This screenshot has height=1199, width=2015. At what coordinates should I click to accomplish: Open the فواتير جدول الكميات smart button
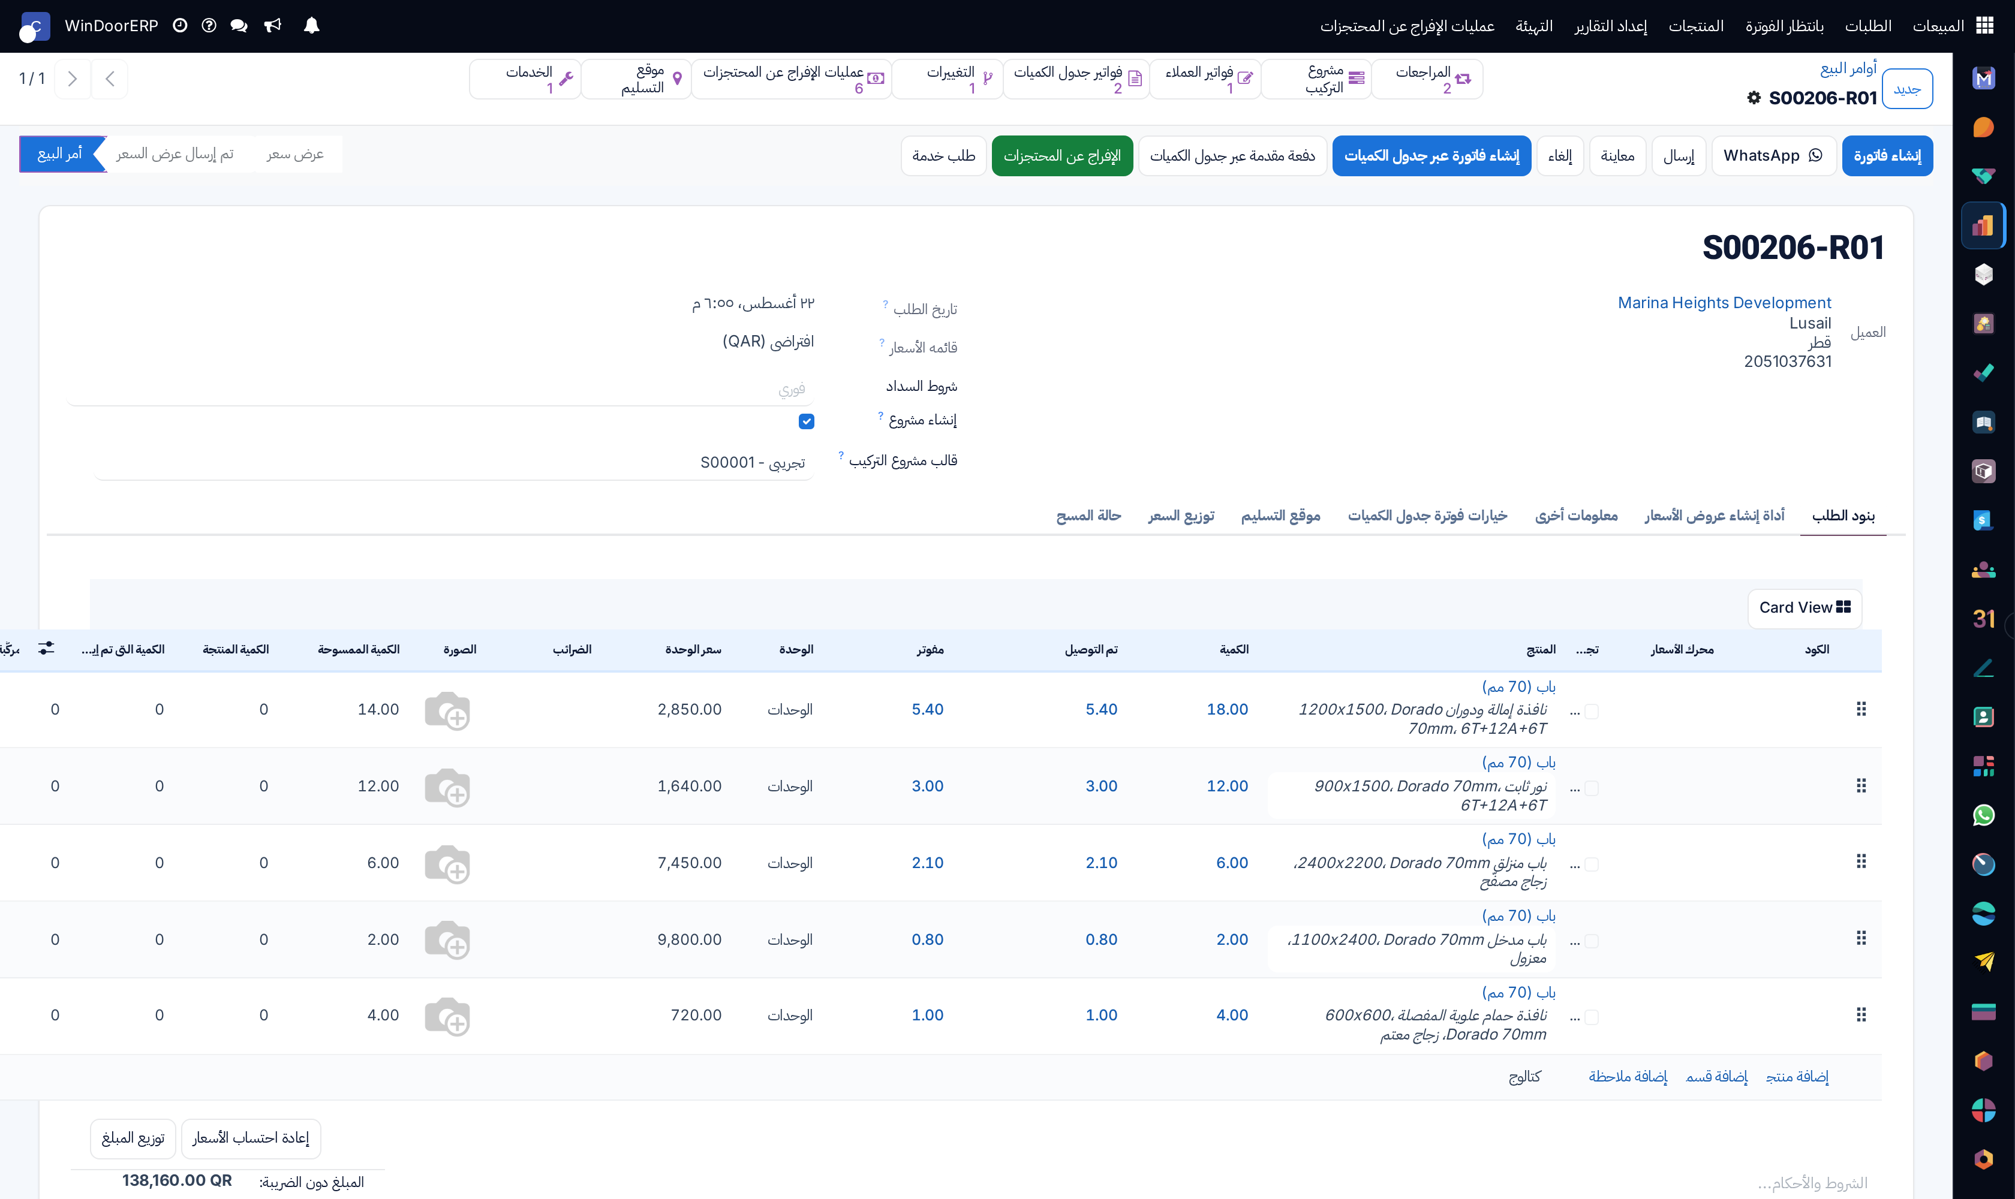click(x=1076, y=79)
